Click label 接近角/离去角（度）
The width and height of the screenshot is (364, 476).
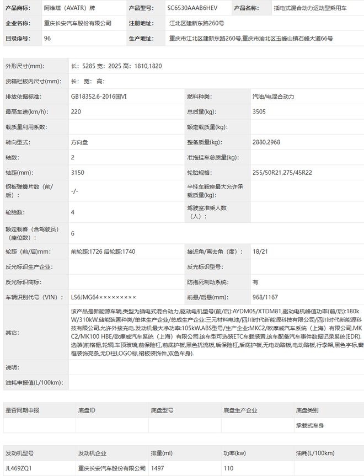pyautogui.click(x=215, y=252)
